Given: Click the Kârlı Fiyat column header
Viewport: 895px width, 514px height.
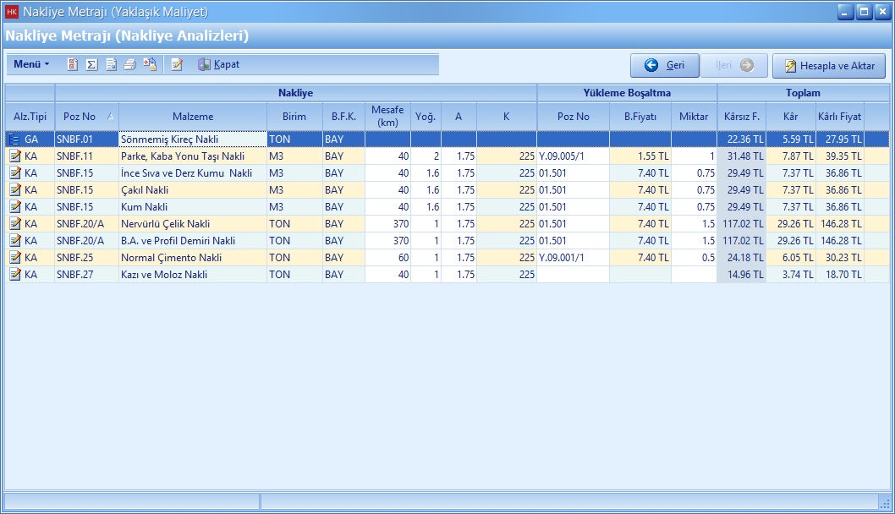Looking at the screenshot, I should coord(839,117).
